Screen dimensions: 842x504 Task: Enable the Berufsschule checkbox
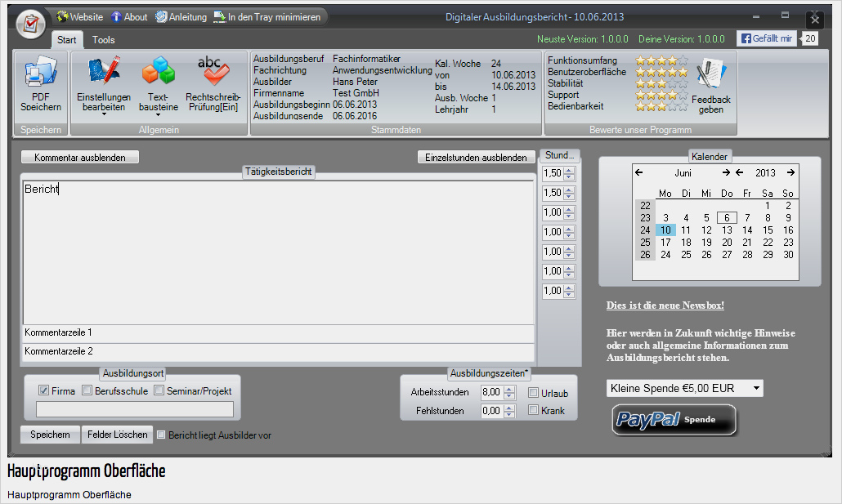(x=87, y=390)
